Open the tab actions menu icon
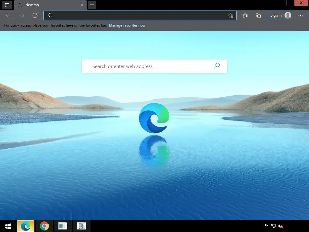Viewport: 309px width, 232px height. [x=7, y=5]
